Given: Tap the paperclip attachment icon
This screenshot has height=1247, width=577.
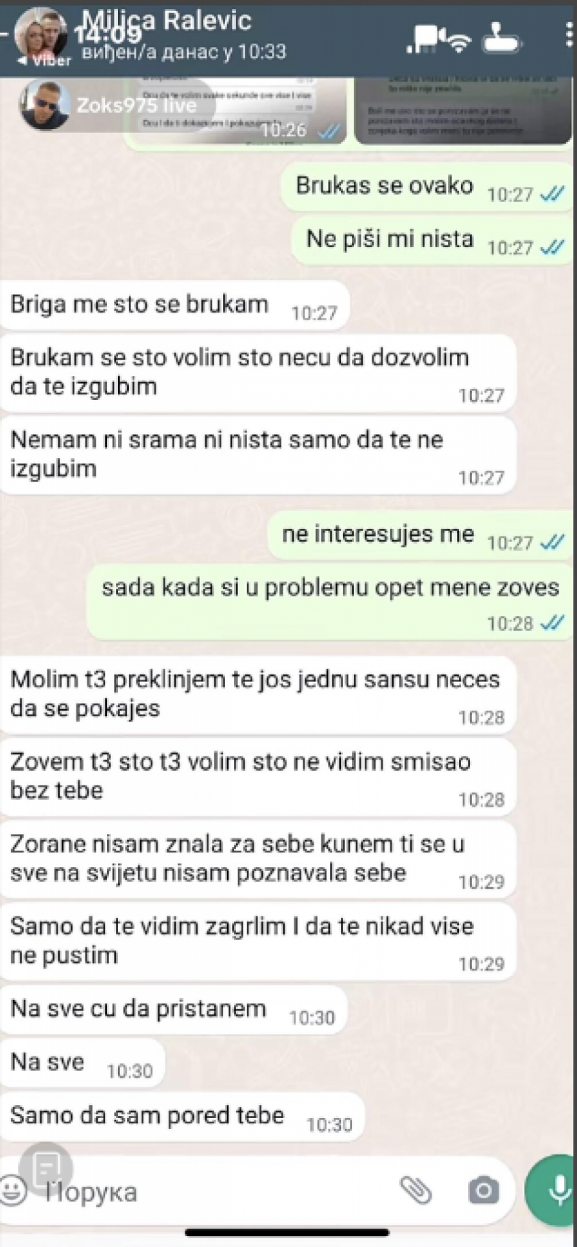Looking at the screenshot, I should (x=416, y=1190).
